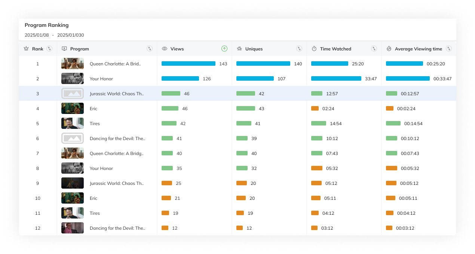Click the star icon next to Uniques
The height and width of the screenshot is (254, 475).
[239, 49]
